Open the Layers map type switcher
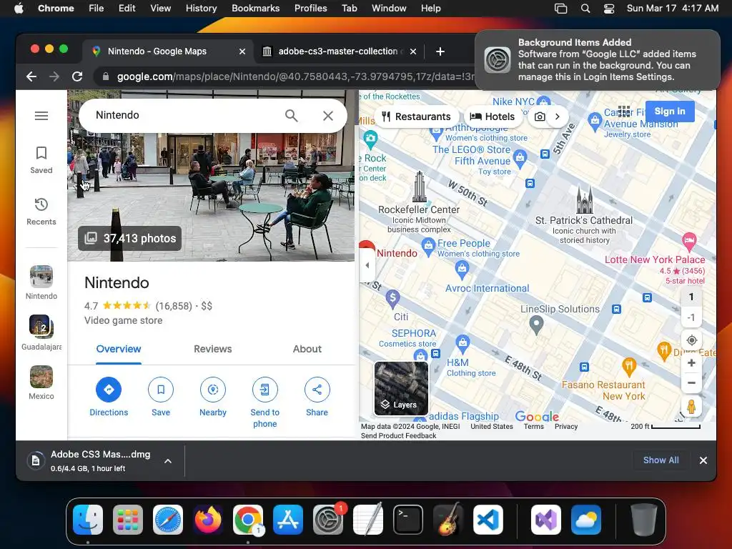 [401, 388]
